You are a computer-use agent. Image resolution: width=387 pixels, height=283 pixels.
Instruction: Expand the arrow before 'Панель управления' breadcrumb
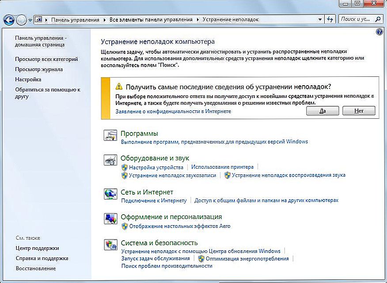(46, 19)
